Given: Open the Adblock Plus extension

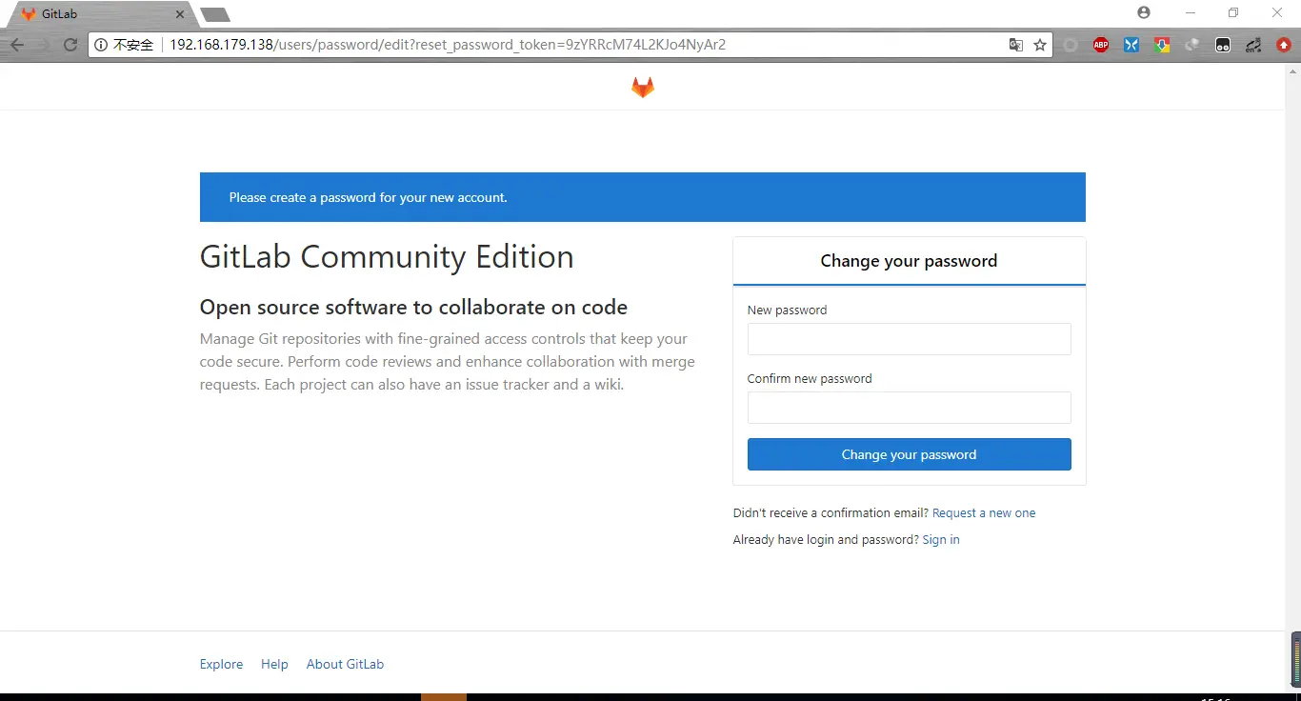Looking at the screenshot, I should tap(1101, 45).
